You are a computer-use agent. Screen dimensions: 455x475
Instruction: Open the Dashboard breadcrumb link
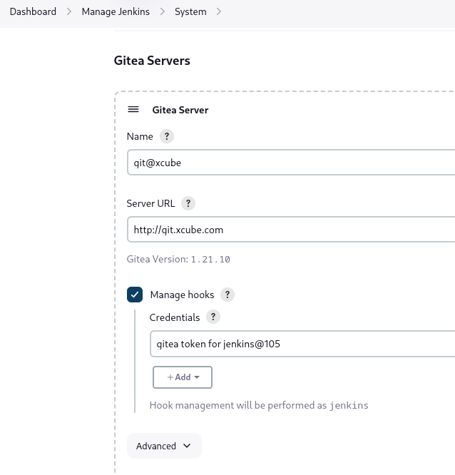[x=33, y=11]
